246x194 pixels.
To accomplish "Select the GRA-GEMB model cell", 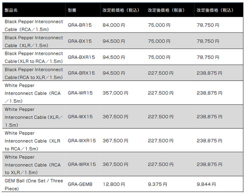I will [80, 184].
